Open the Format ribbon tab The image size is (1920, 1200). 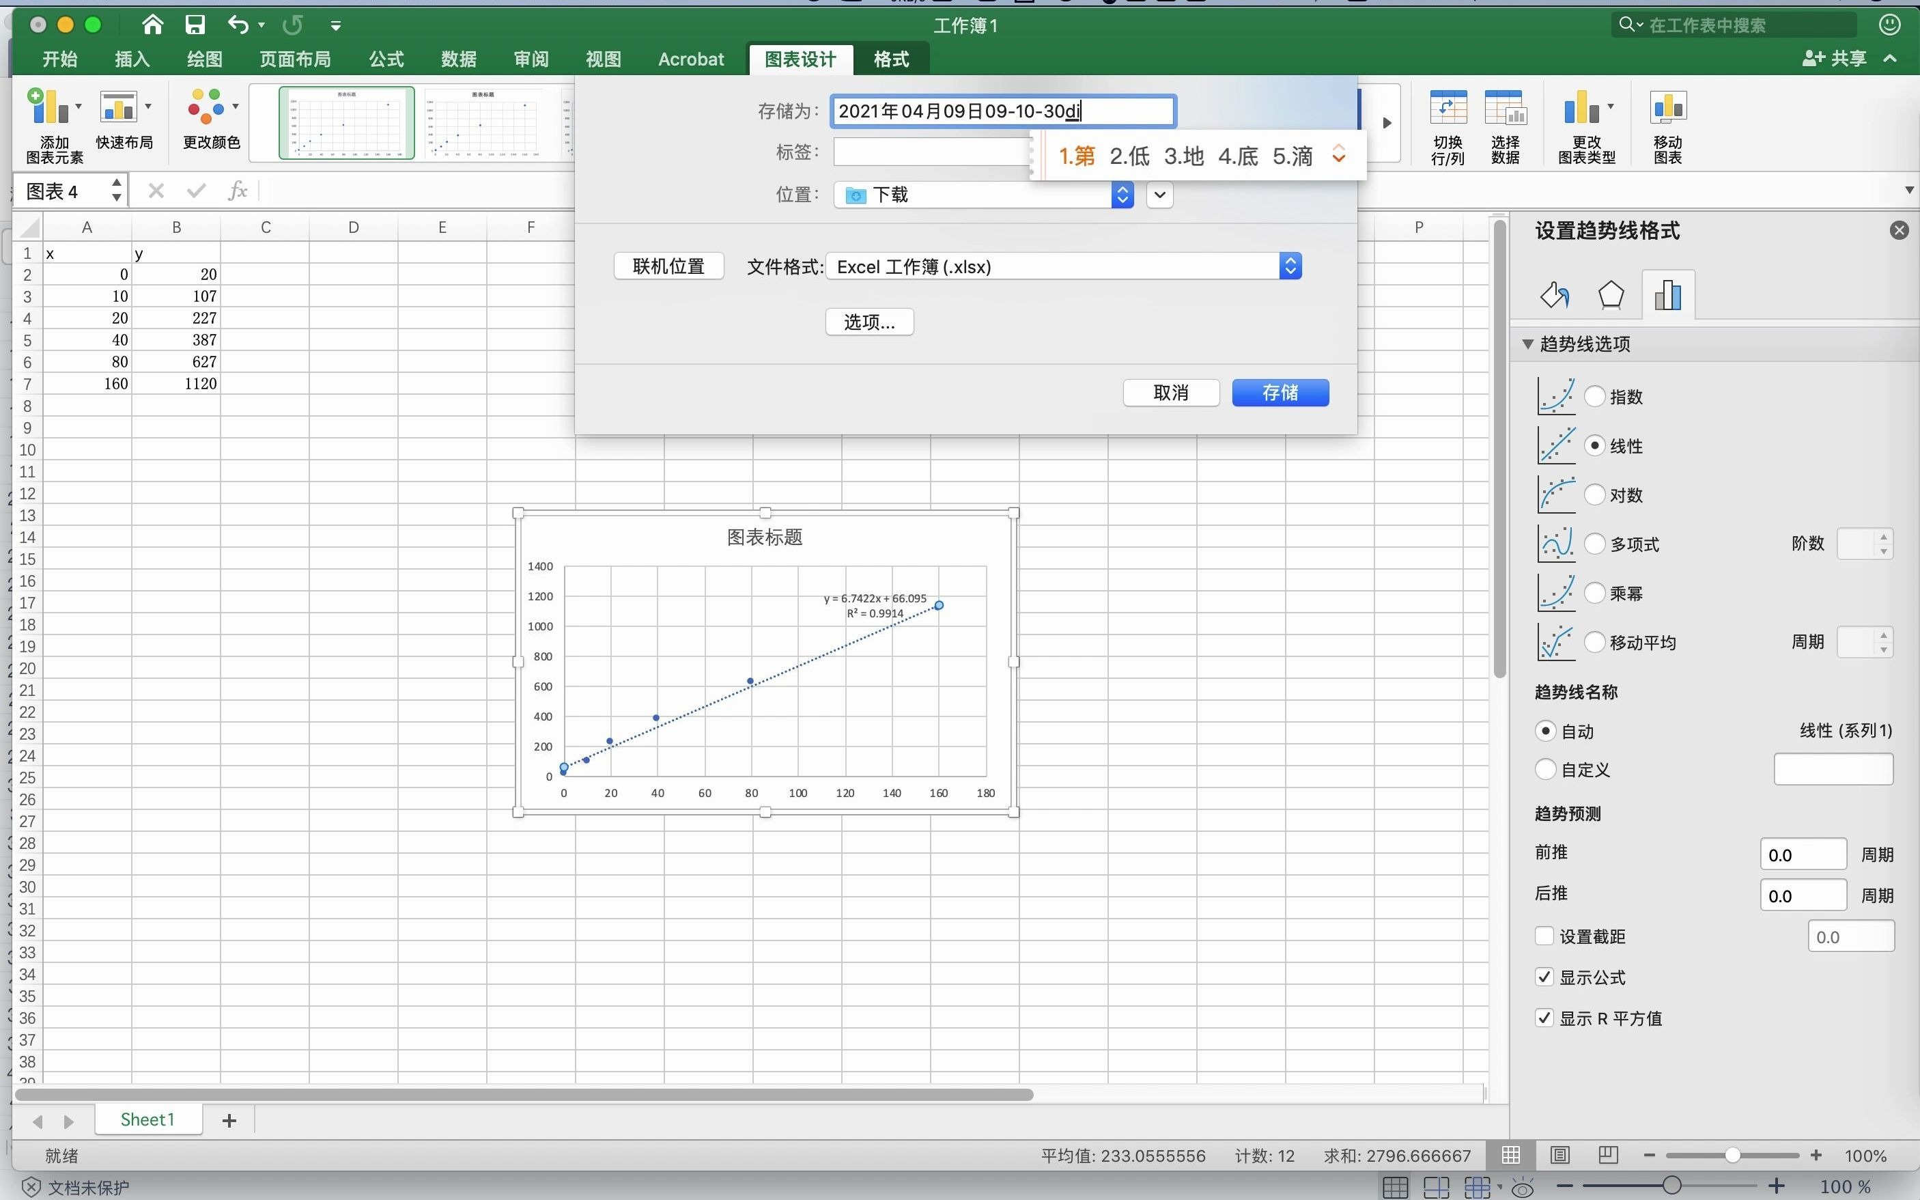coord(891,59)
